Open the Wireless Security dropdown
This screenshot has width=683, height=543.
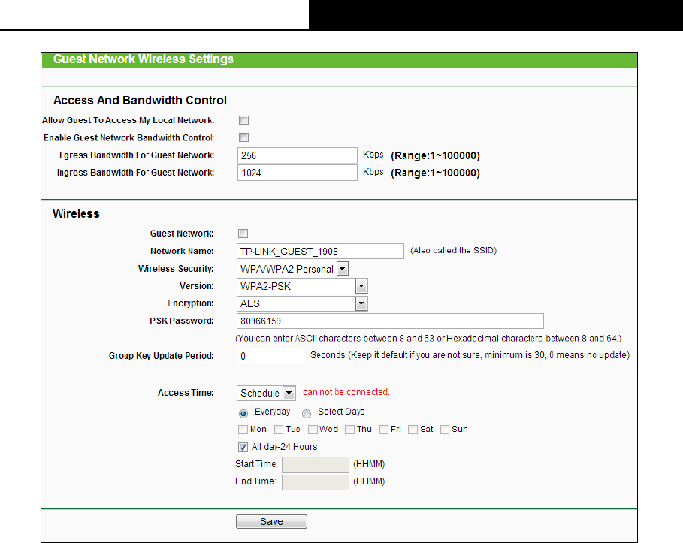point(293,269)
